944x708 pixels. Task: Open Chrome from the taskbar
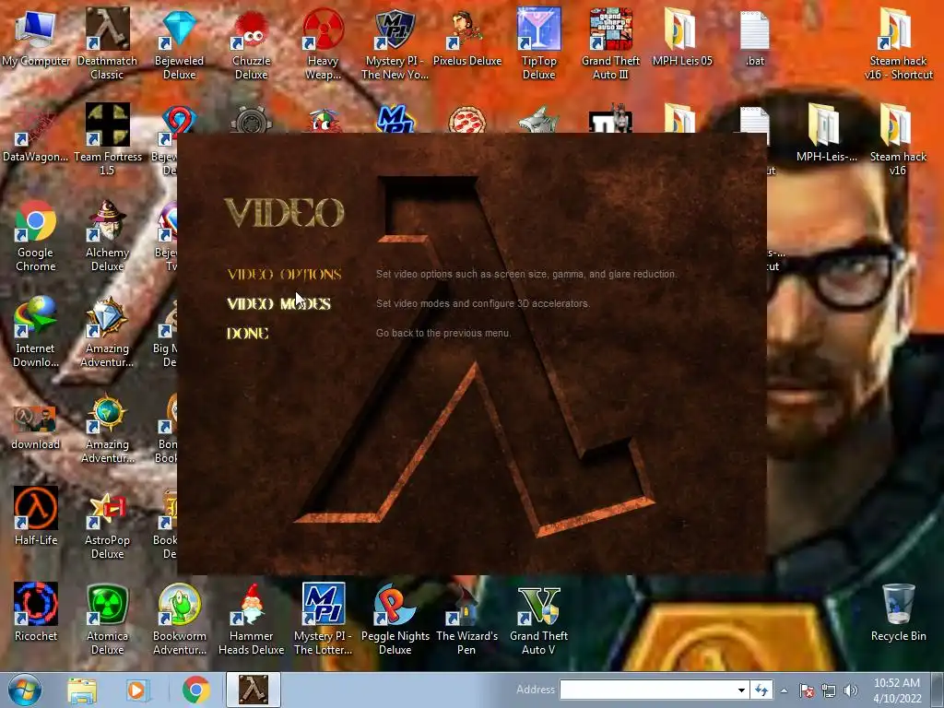pos(195,690)
